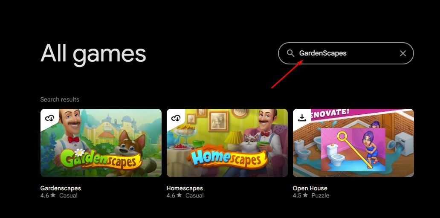Open the Open House game thumbnail
This screenshot has width=440, height=218.
[x=353, y=143]
